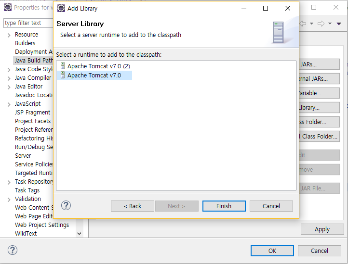The width and height of the screenshot is (348, 264).
Task: Close the Properties window with X
Action: (x=336, y=7)
